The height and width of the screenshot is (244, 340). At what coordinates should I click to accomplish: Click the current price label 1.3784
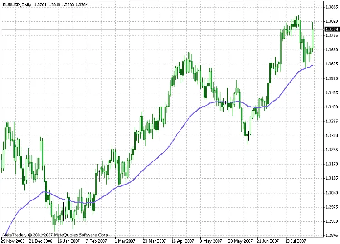pos(331,29)
